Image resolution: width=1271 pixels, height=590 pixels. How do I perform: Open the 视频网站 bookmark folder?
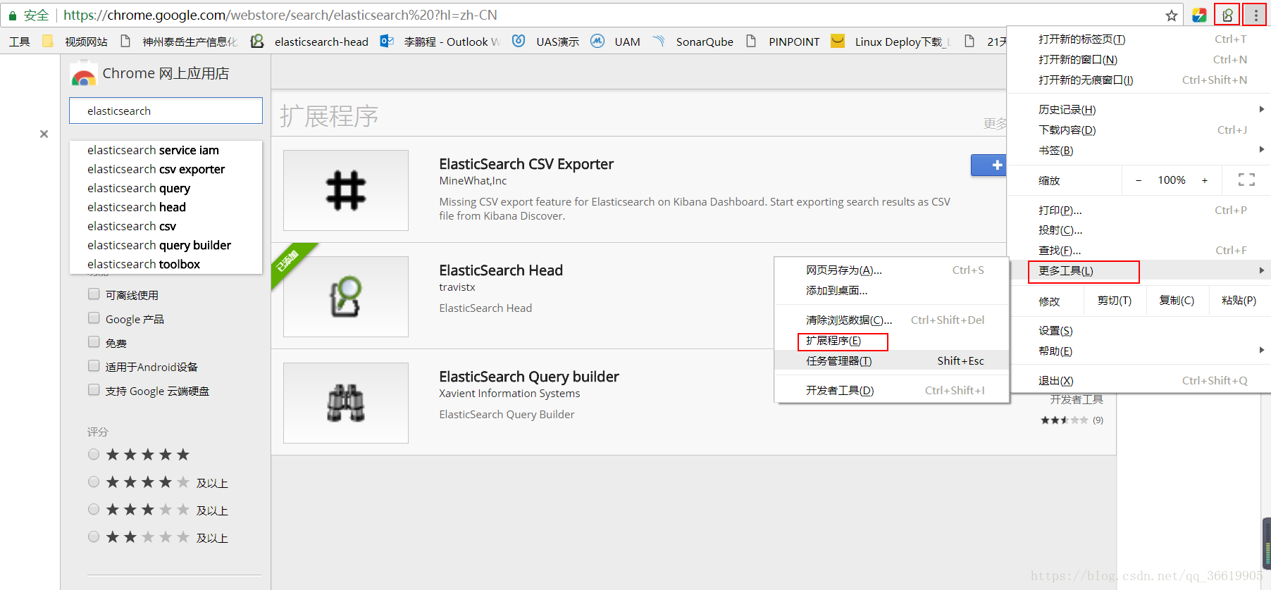pos(75,42)
